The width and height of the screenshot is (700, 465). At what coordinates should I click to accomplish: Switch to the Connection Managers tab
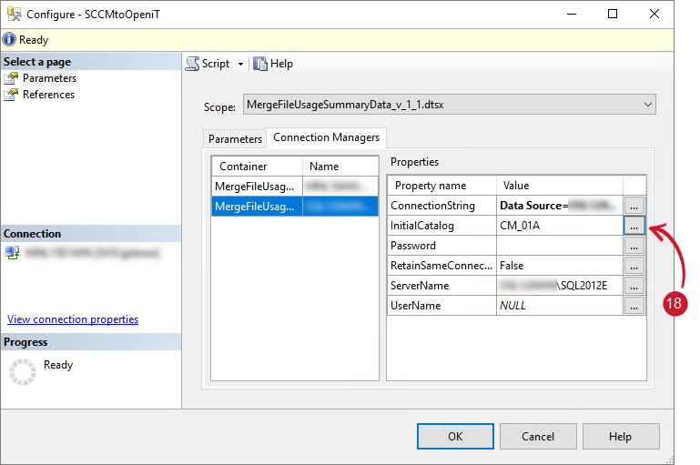click(x=327, y=137)
